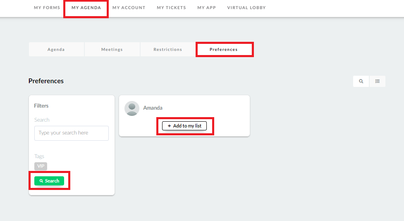This screenshot has height=221, width=404.
Task: Switch to the Agenda tab
Action: pos(56,49)
